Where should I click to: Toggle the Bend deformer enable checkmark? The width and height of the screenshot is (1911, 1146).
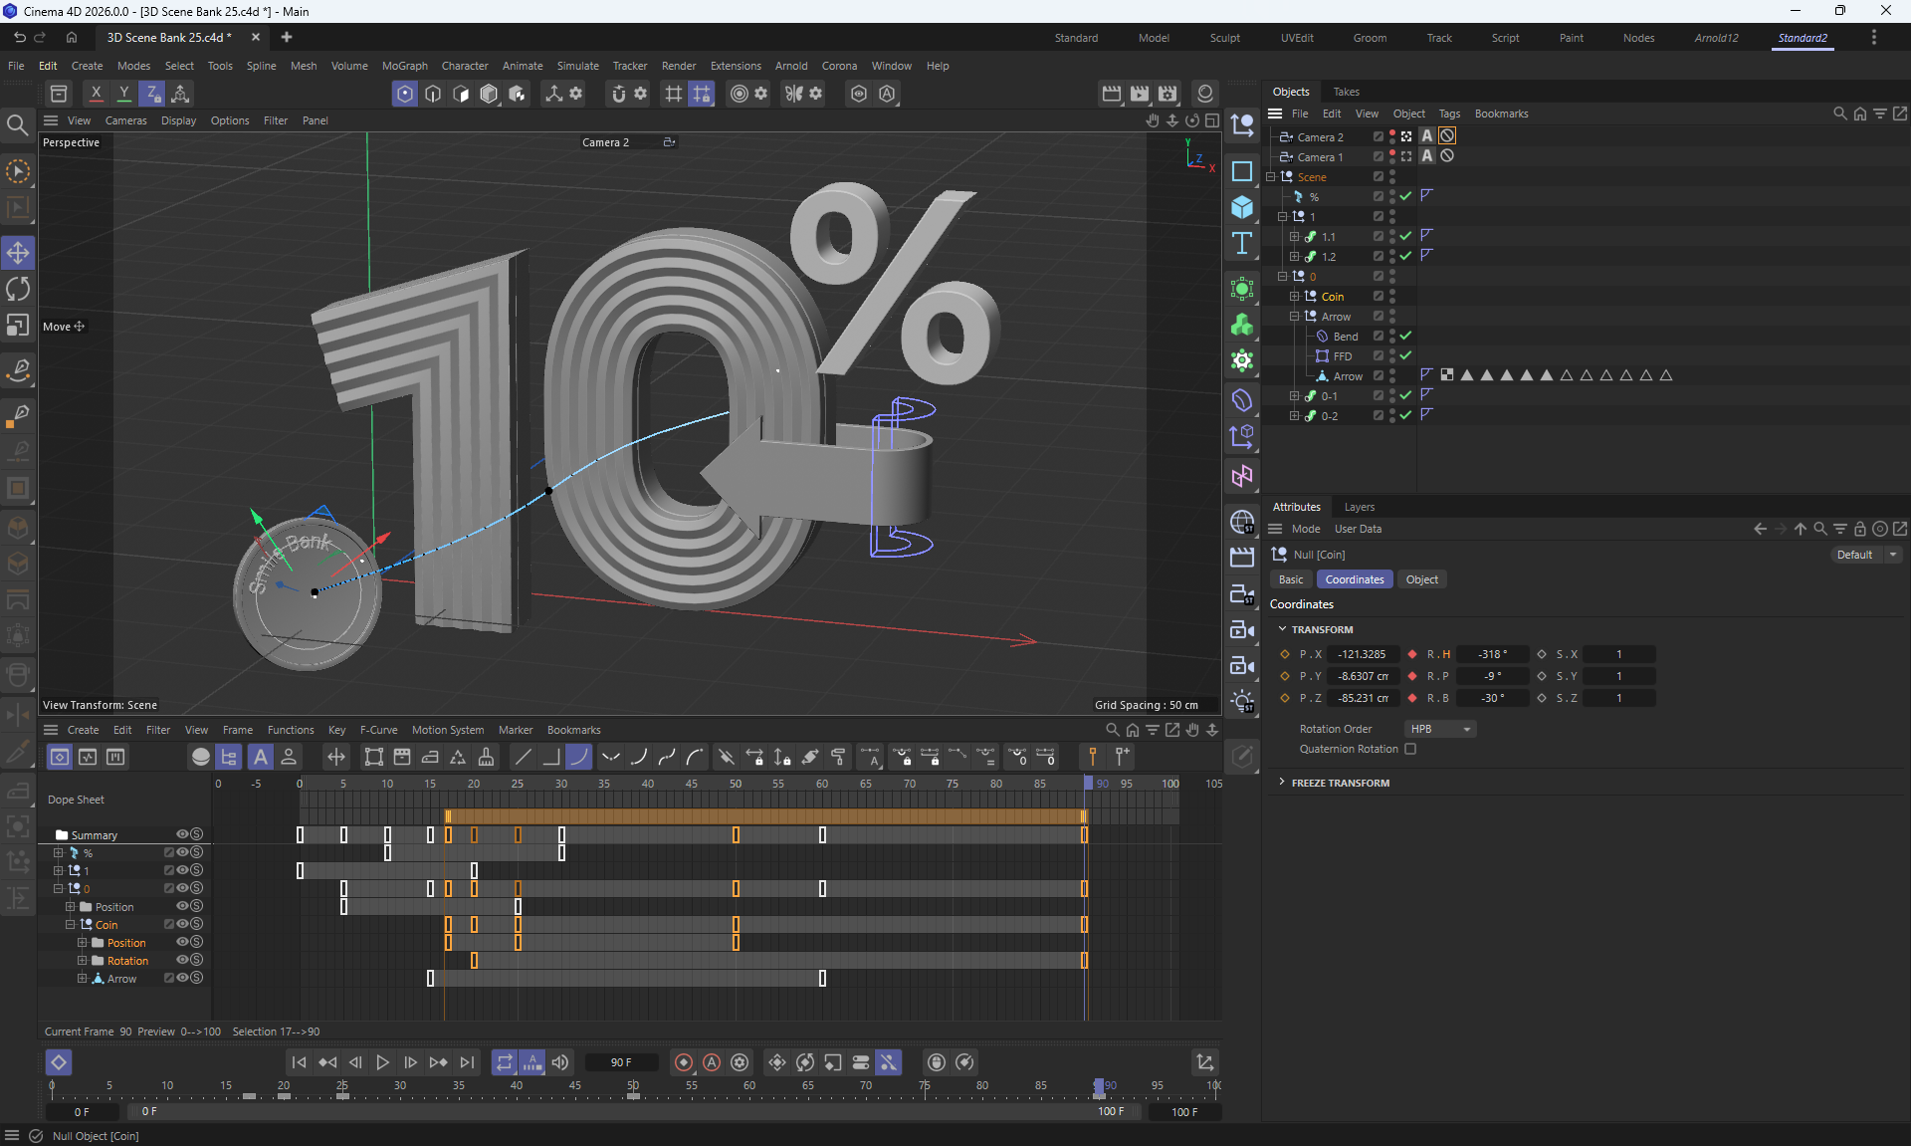[x=1405, y=337]
